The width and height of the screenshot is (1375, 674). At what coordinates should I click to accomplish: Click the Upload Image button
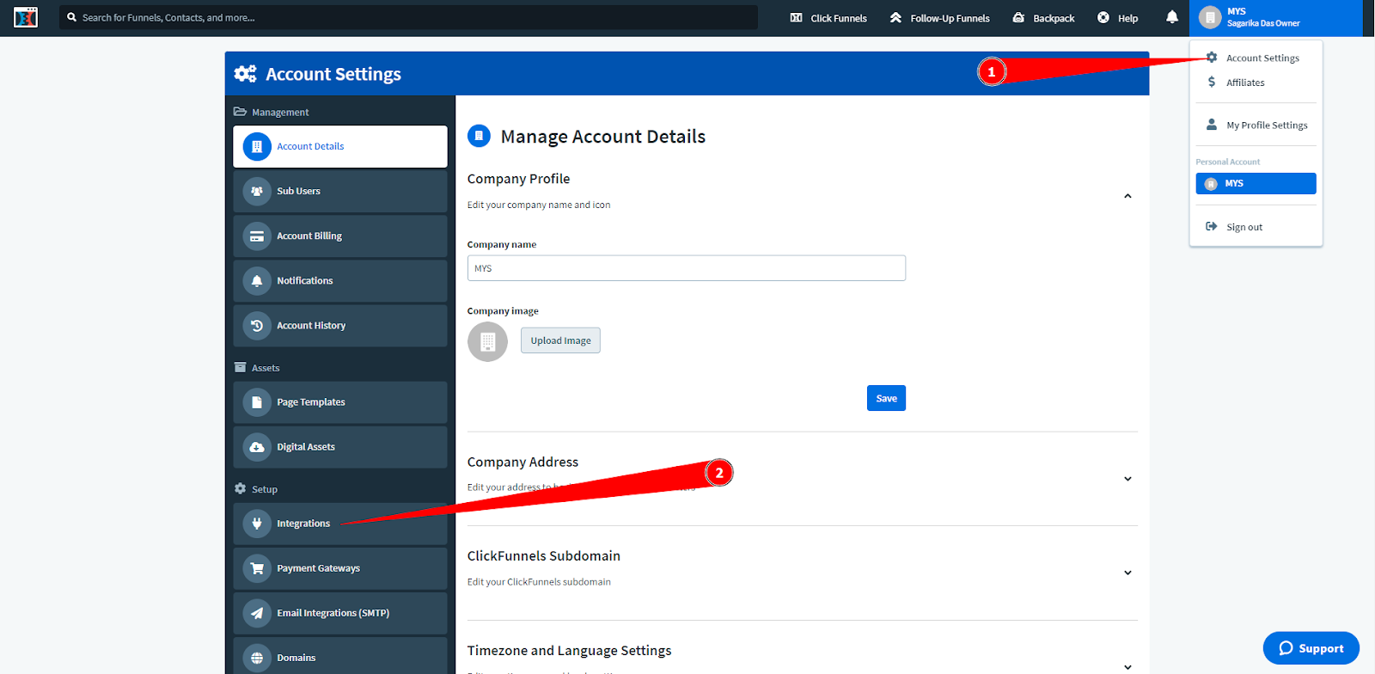(560, 340)
